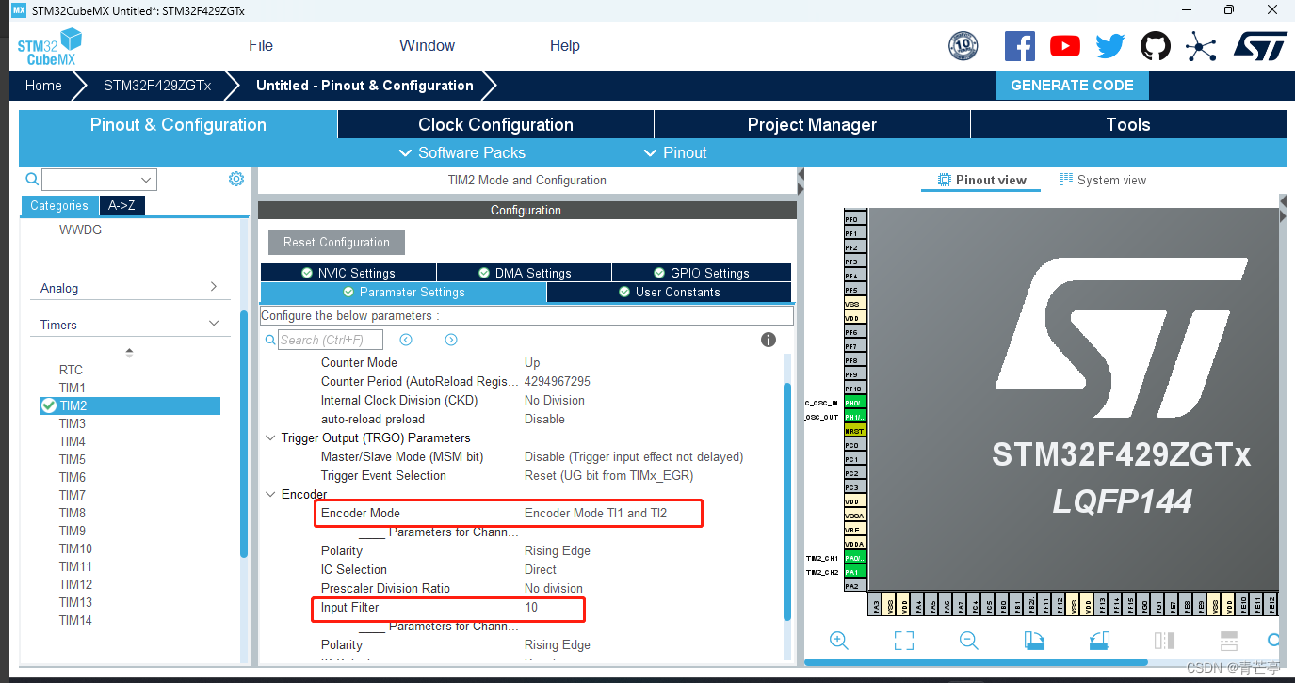
Task: Open the YouTube icon link
Action: pos(1065,46)
